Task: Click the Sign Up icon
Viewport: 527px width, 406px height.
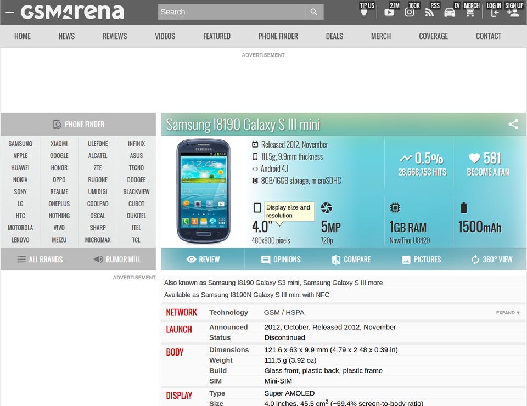Action: coord(513,13)
